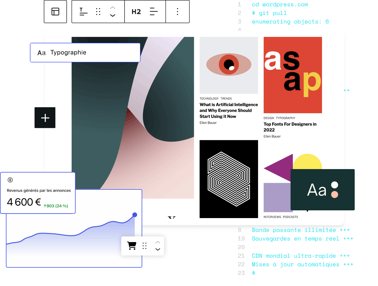
Task: Click the dollar revenue icon
Action: click(10, 180)
